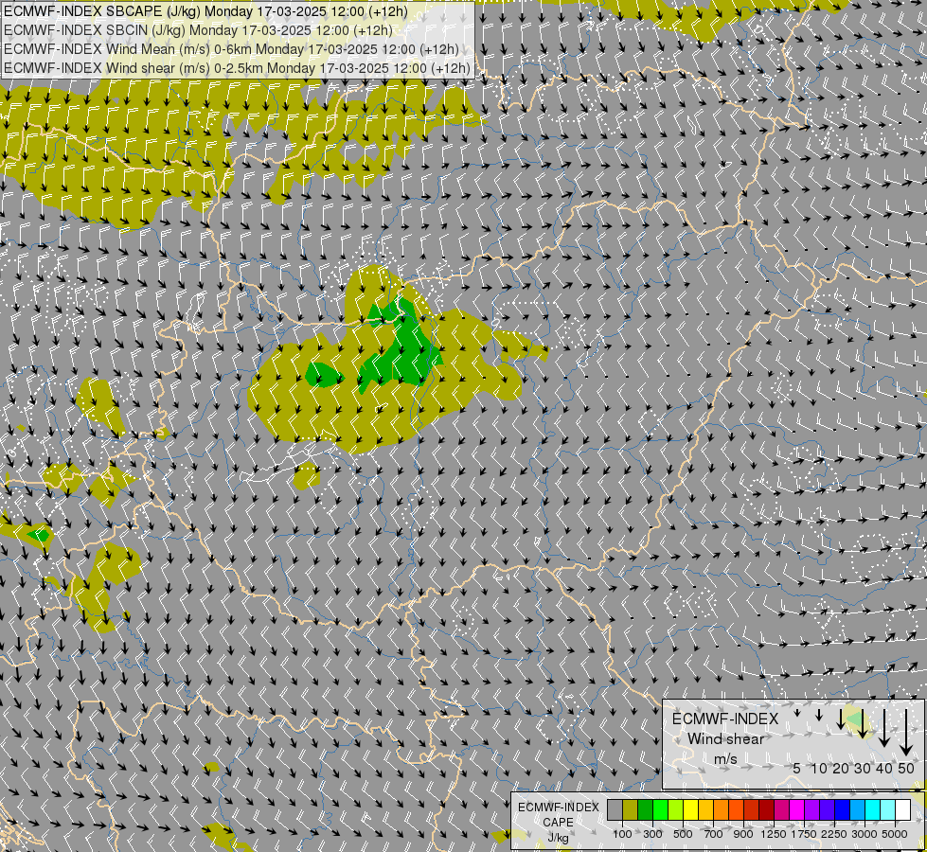Image resolution: width=927 pixels, height=852 pixels.
Task: Pick the sky blue CAPE legend swatch
Action: [x=858, y=810]
